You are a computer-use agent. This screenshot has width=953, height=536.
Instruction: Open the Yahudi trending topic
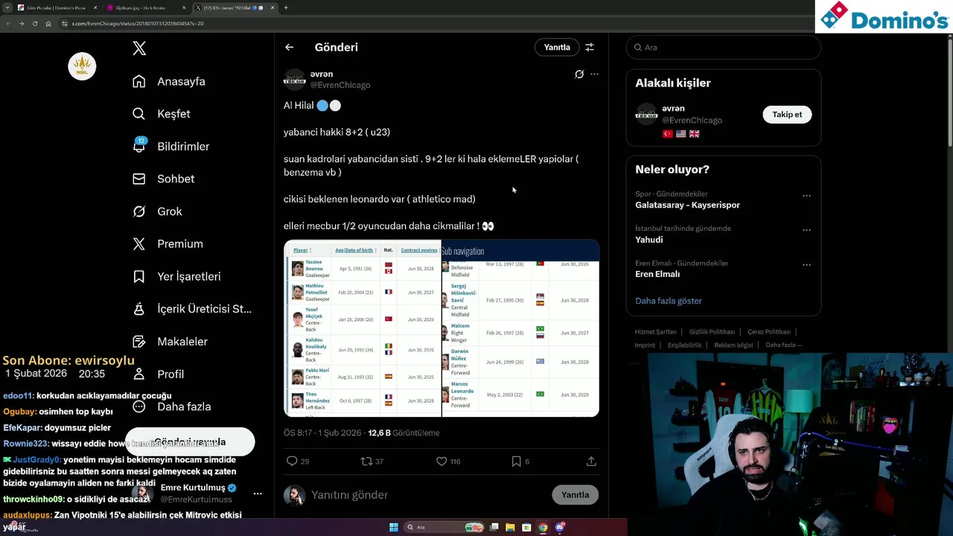(648, 240)
